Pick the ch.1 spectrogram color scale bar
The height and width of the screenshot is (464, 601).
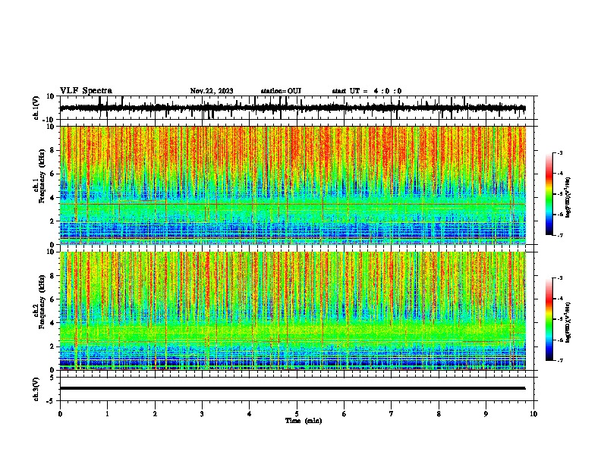pos(549,194)
